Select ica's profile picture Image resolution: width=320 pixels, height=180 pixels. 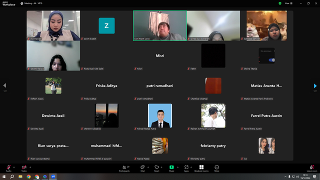click(266, 145)
